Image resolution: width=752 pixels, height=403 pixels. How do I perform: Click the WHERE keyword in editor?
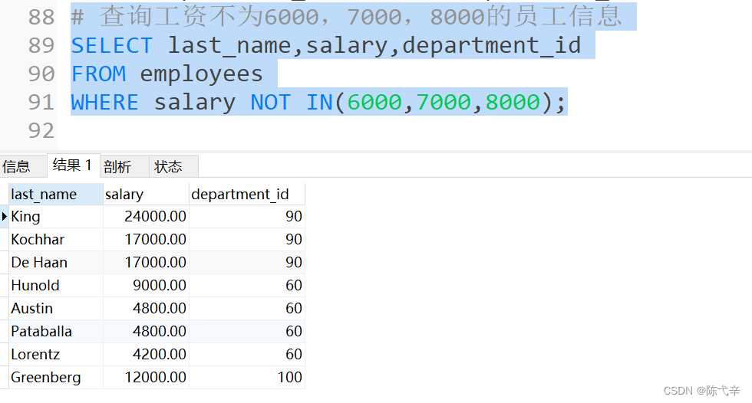[x=105, y=103]
